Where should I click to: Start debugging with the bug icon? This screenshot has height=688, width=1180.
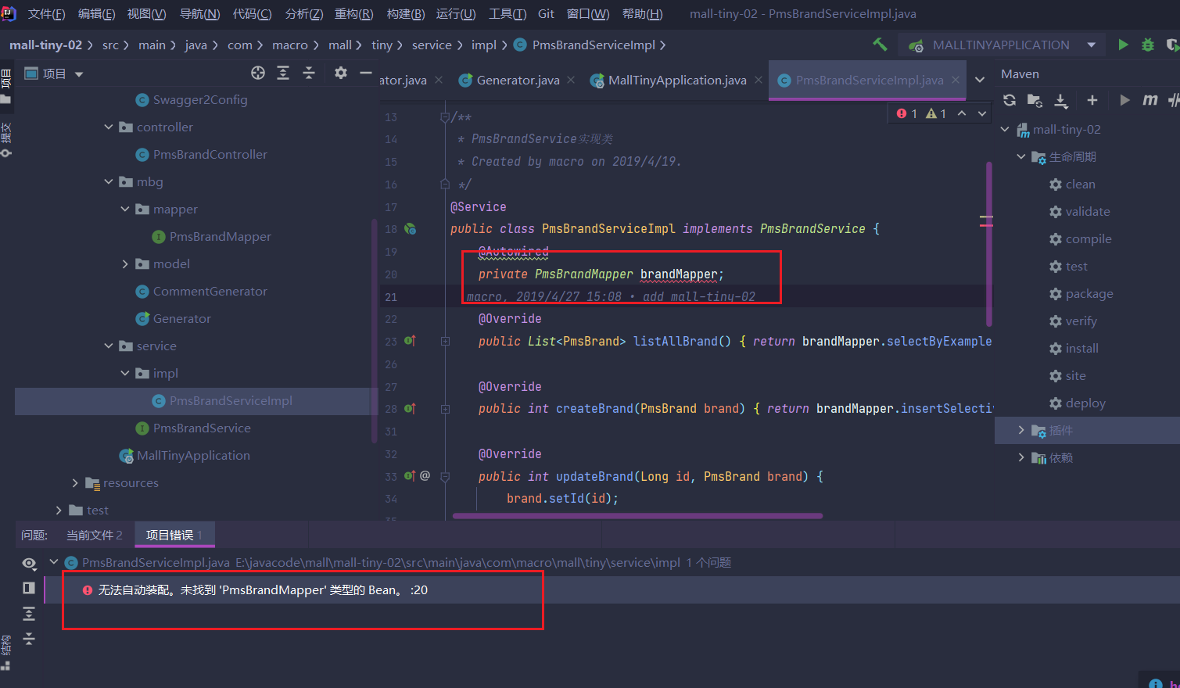click(x=1147, y=45)
